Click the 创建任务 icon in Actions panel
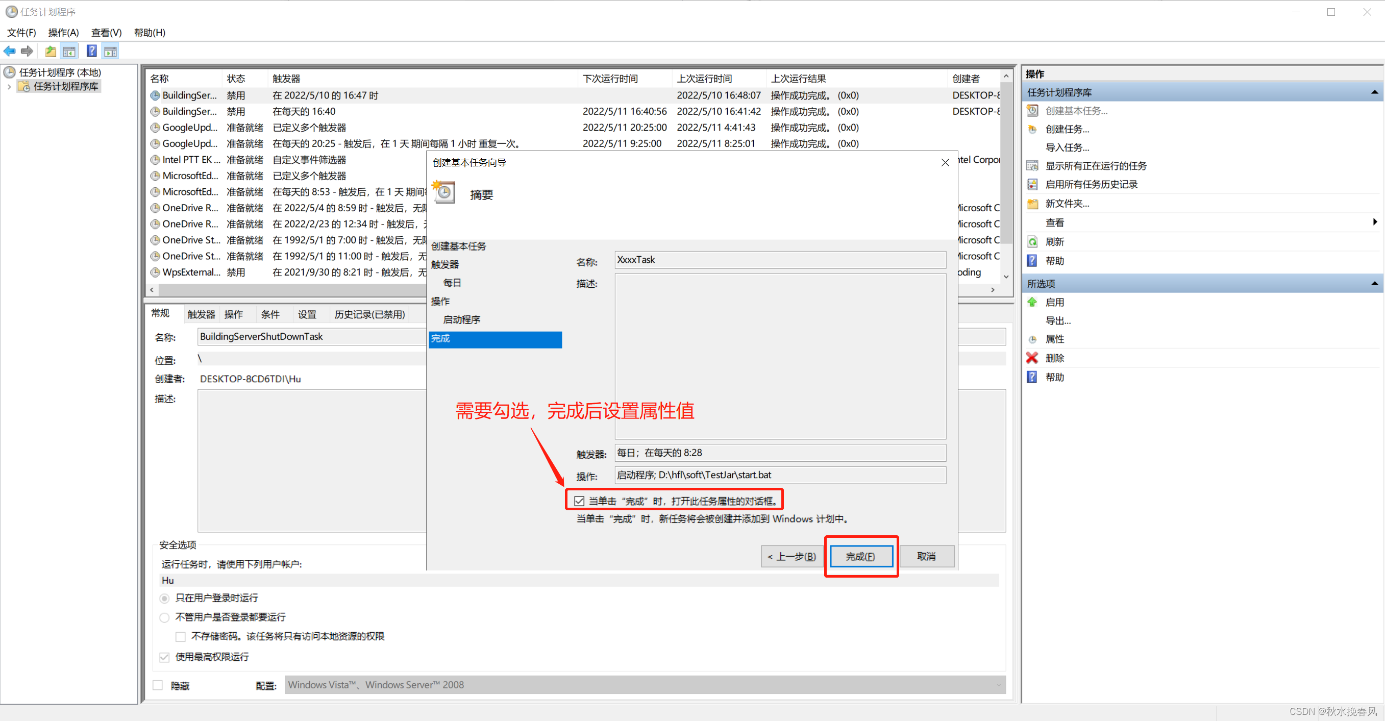1385x721 pixels. (x=1032, y=129)
